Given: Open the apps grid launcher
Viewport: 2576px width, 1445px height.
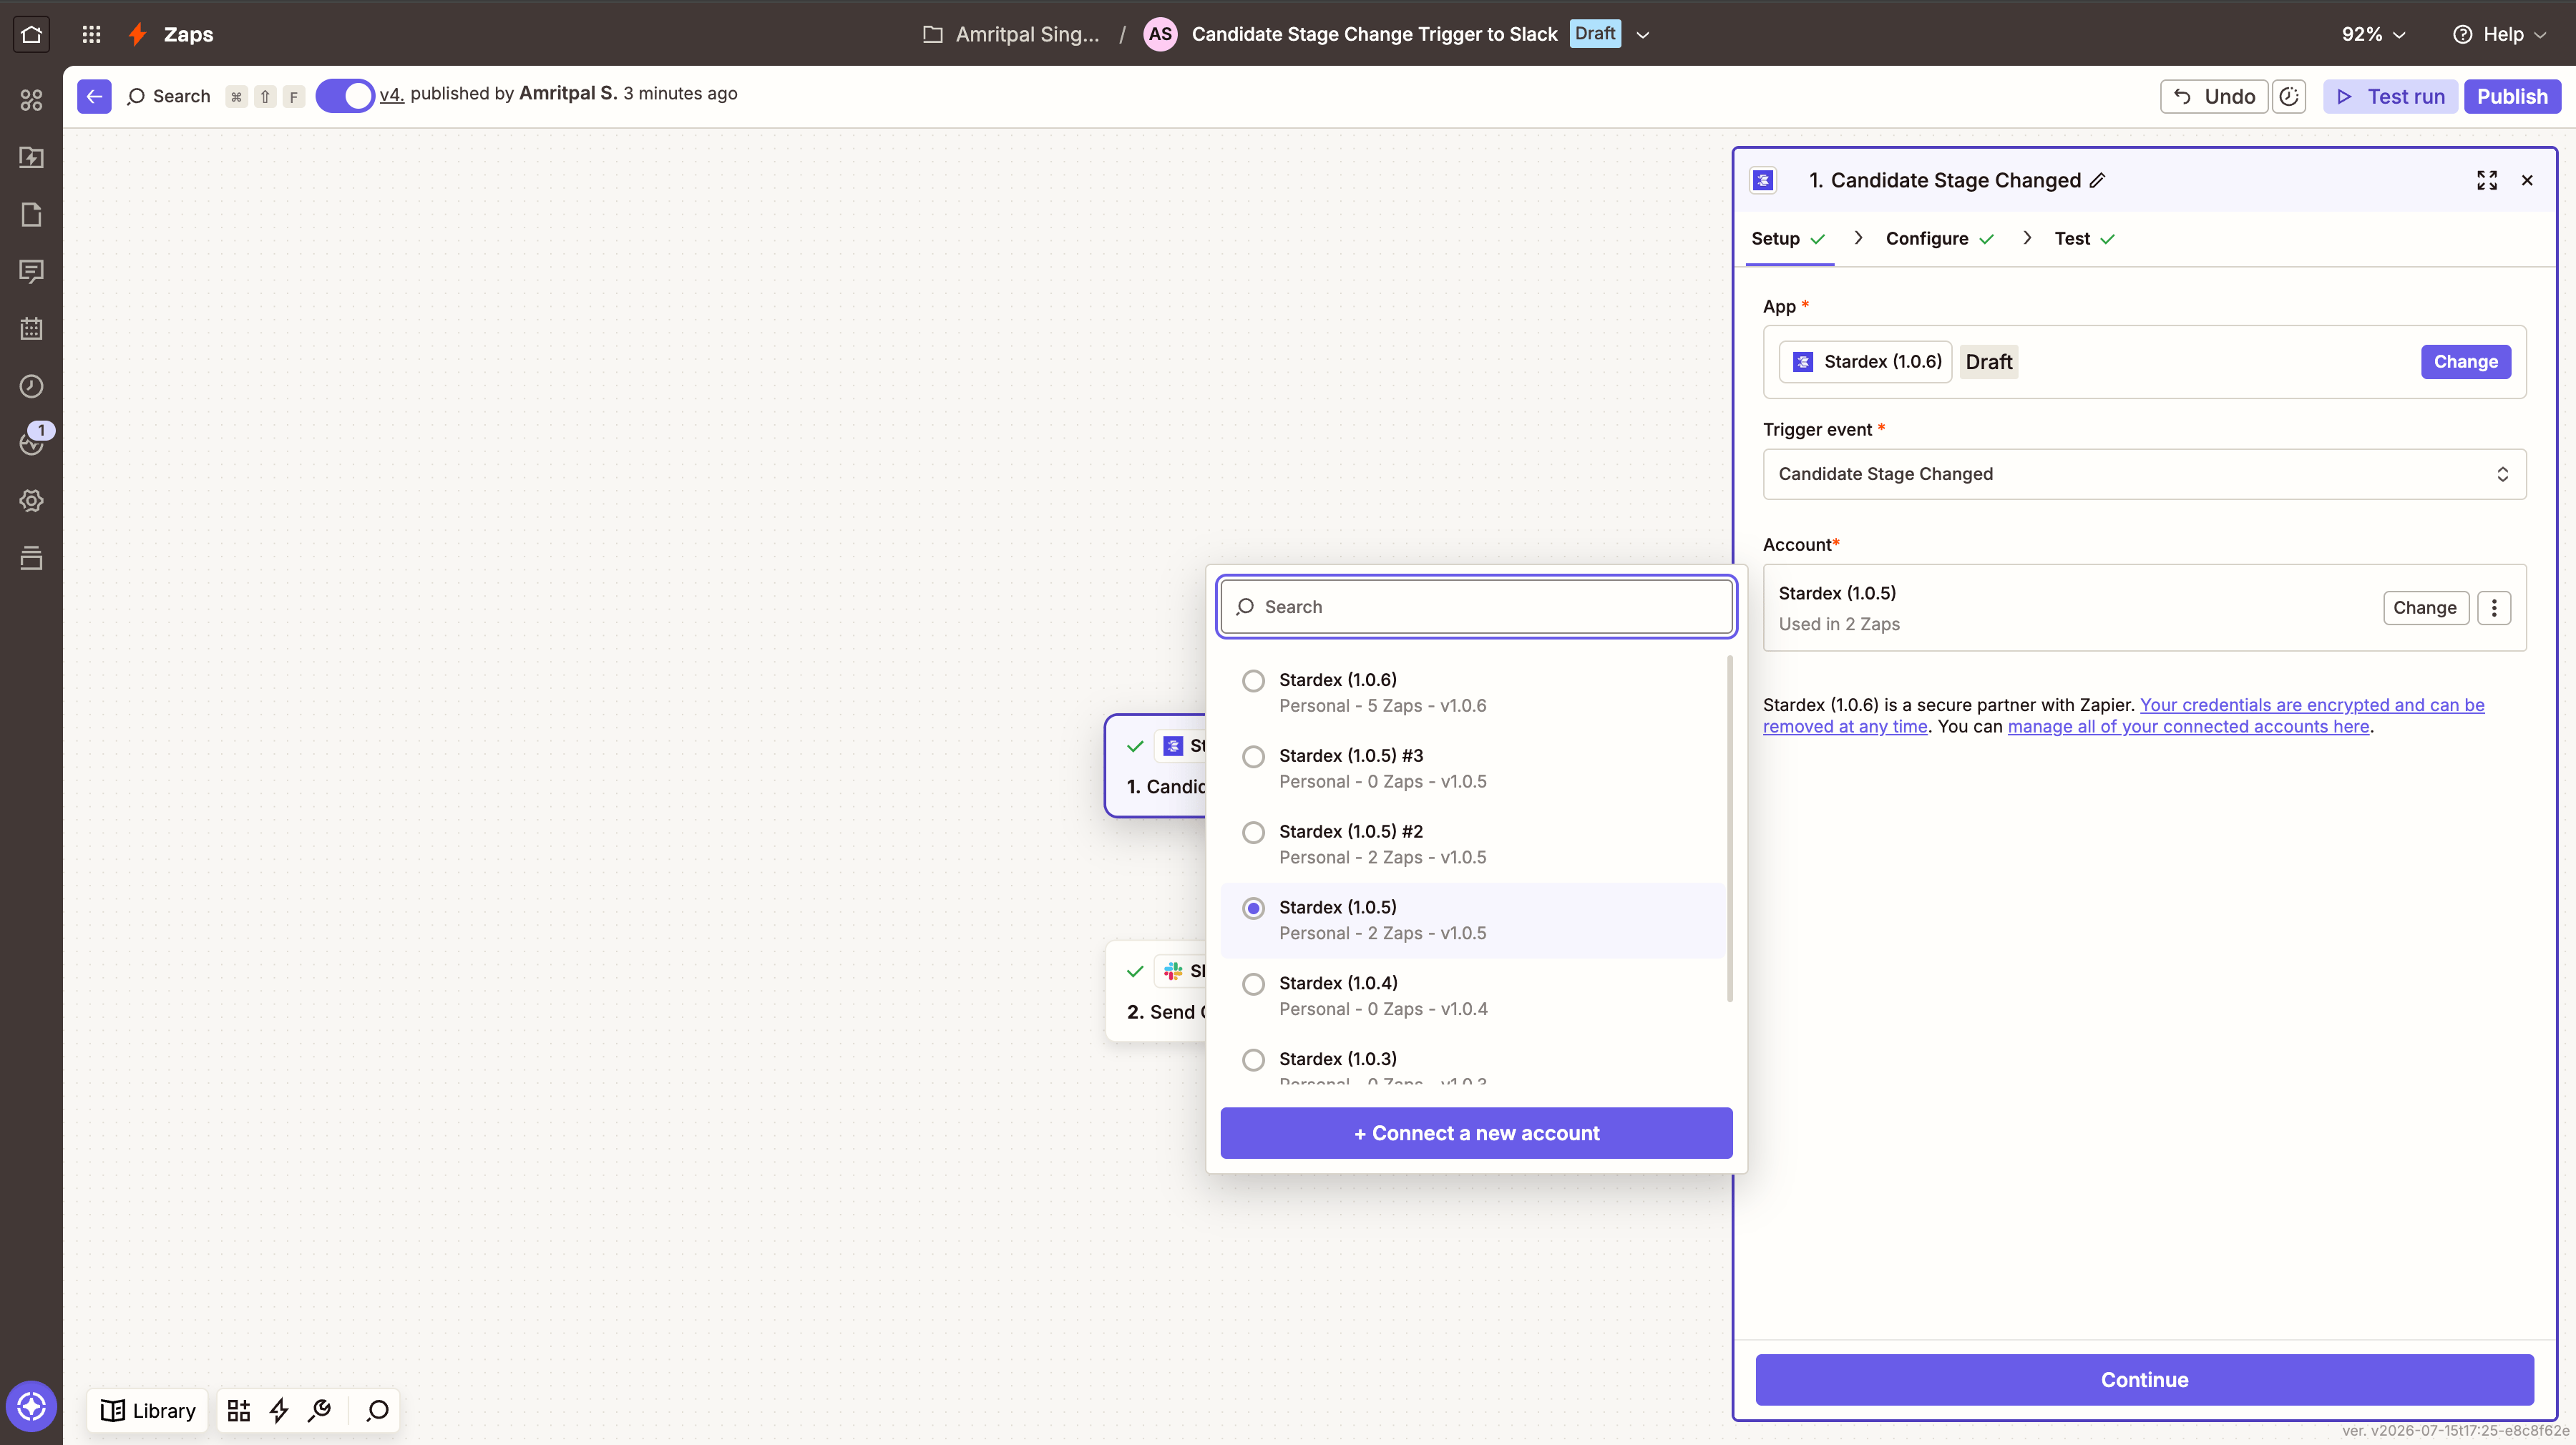Looking at the screenshot, I should pos(91,34).
